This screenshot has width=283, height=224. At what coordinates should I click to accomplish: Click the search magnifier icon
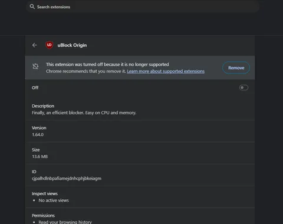point(32,6)
